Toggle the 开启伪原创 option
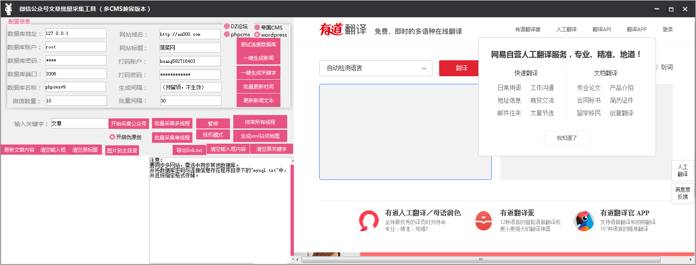696x265 pixels. pyautogui.click(x=112, y=137)
